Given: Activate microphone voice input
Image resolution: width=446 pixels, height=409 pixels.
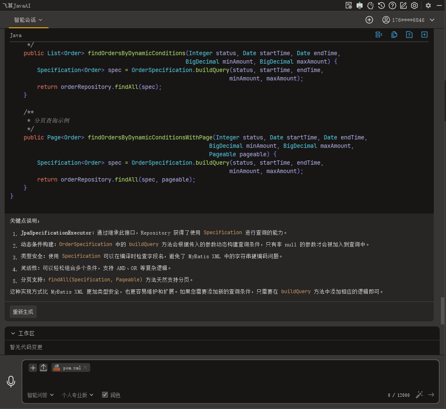Looking at the screenshot, I should click(11, 382).
